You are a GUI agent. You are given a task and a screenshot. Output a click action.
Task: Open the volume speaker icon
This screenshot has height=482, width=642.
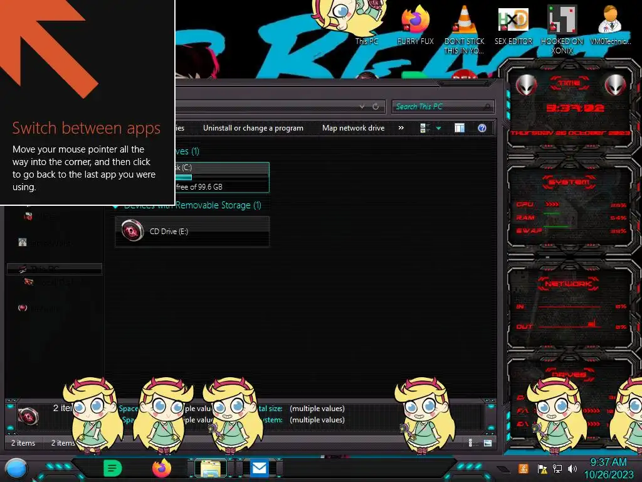tap(572, 468)
